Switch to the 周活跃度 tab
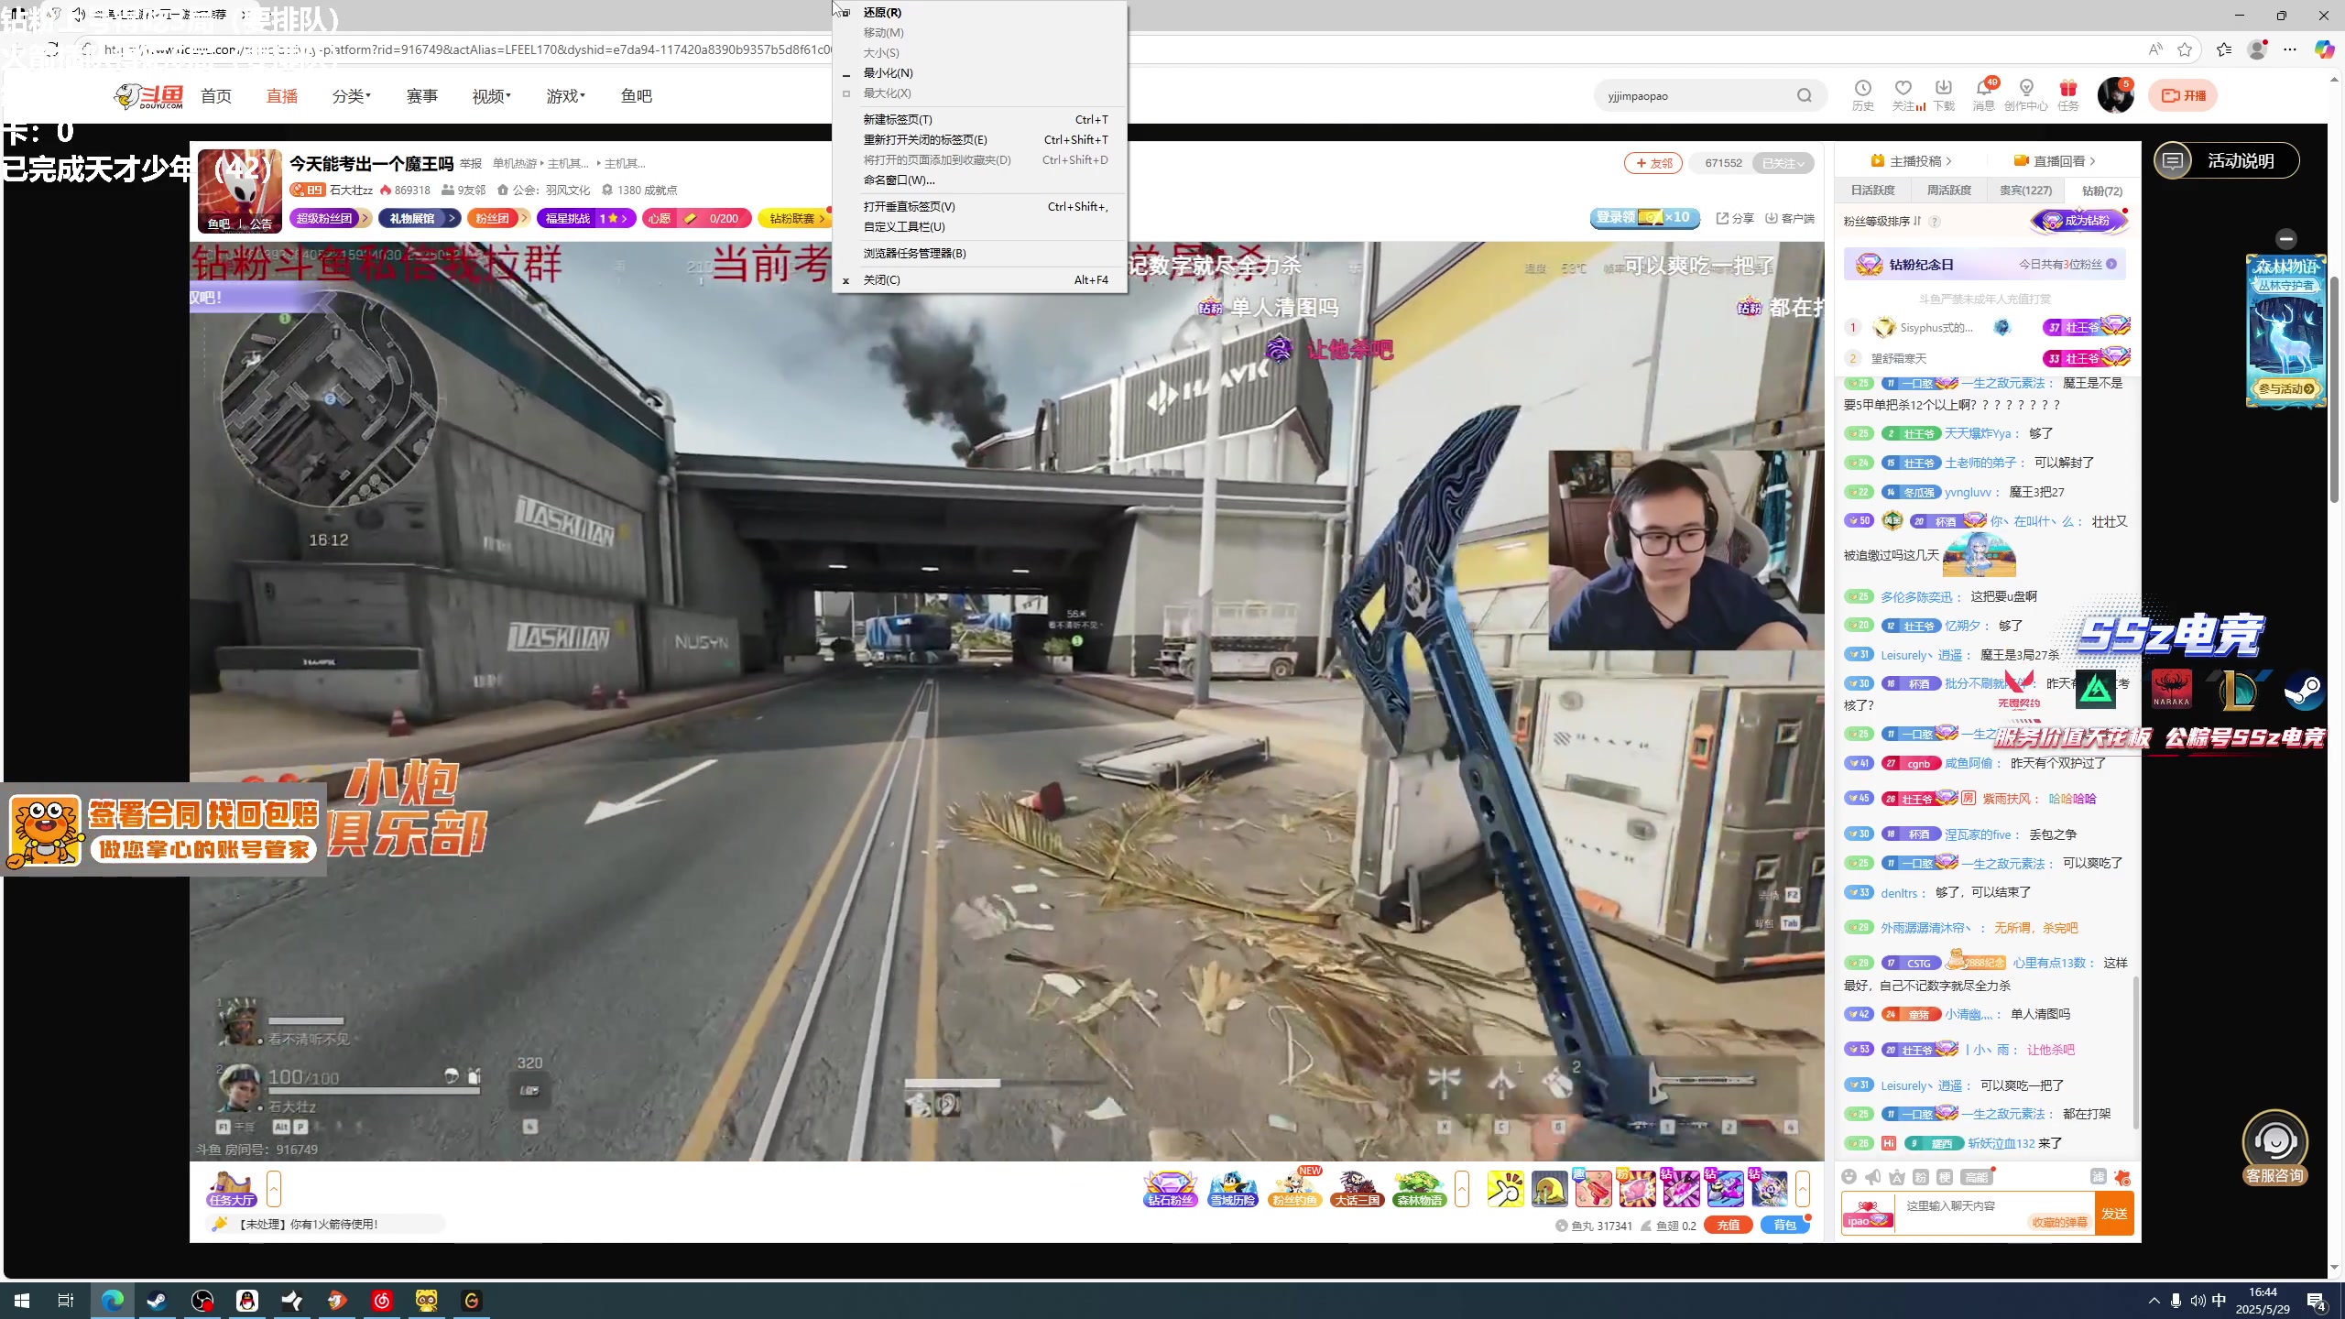 pos(1948,191)
